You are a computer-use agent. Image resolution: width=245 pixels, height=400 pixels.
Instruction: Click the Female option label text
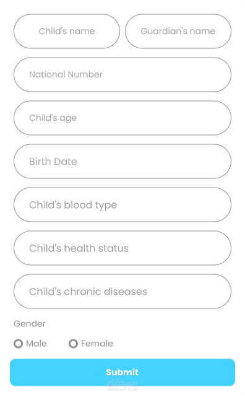pyautogui.click(x=97, y=344)
